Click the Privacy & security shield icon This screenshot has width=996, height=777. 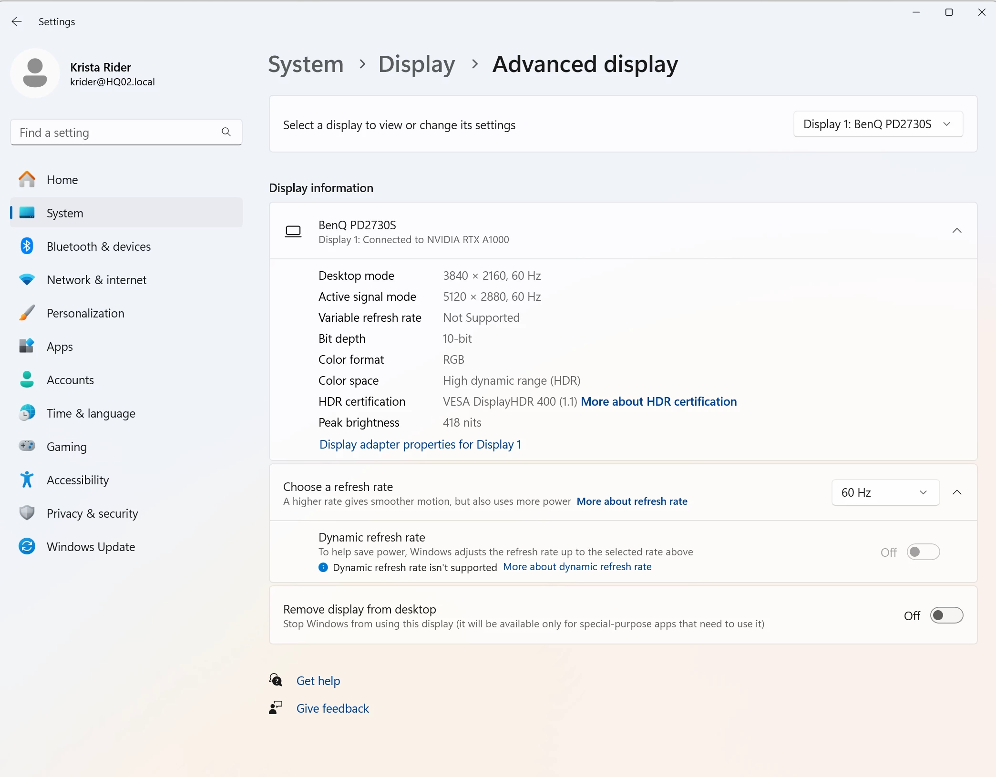pos(27,513)
